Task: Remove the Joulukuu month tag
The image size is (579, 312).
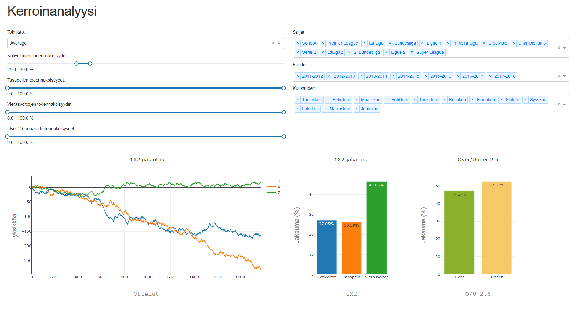Action: coord(357,109)
